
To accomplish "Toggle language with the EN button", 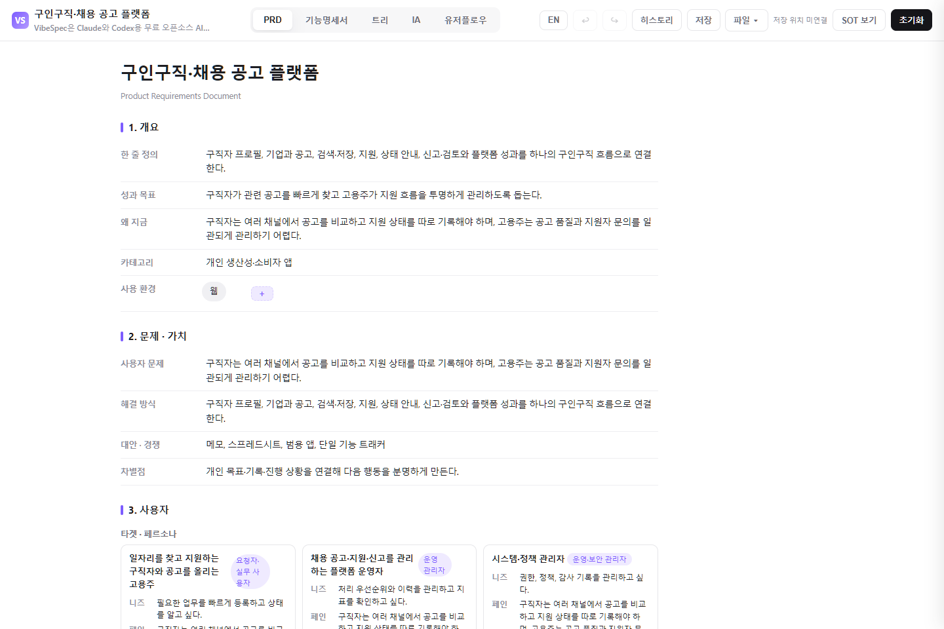I will pyautogui.click(x=554, y=20).
